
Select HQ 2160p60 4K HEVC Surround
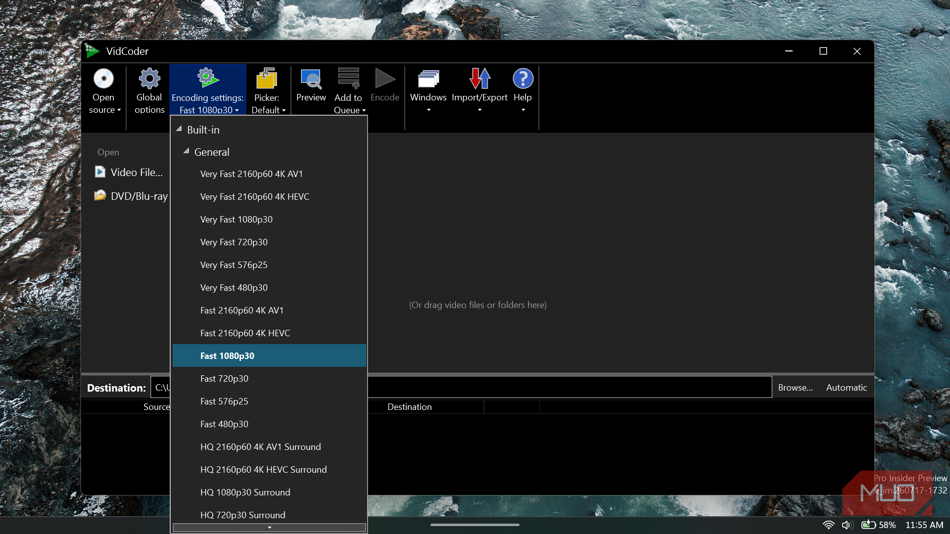coord(269,470)
